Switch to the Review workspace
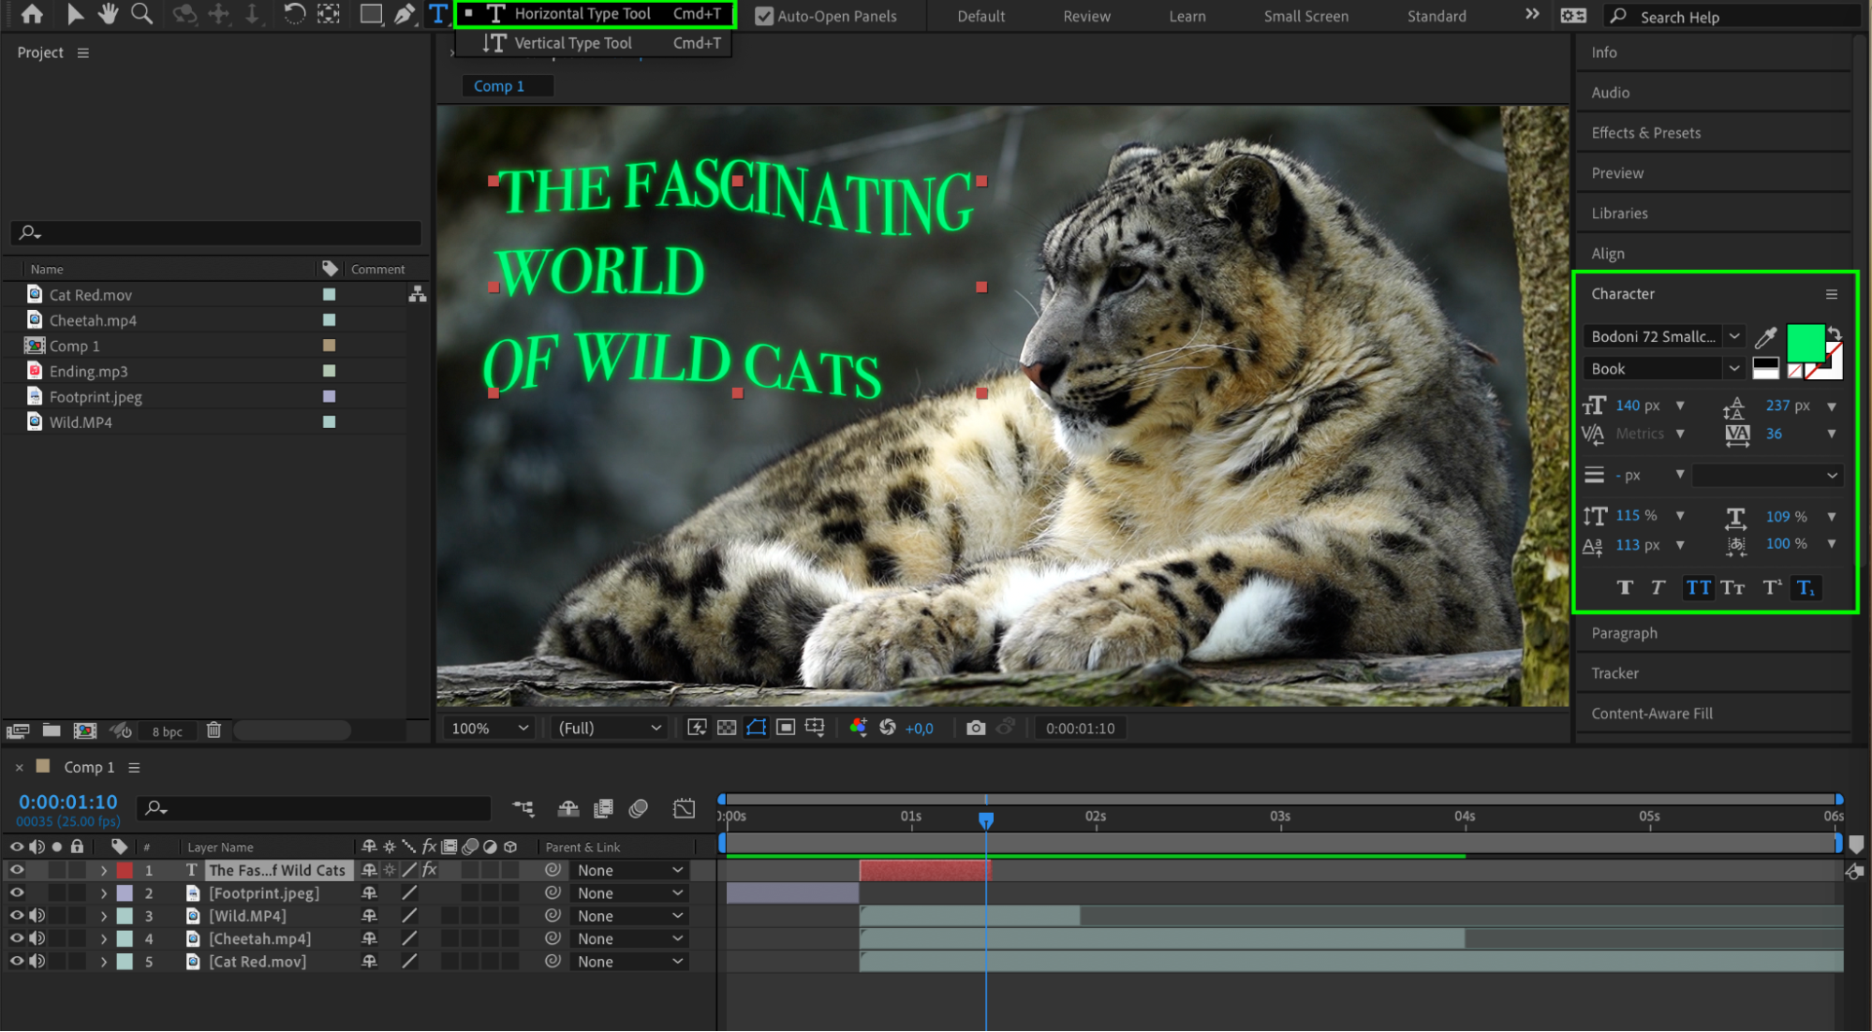Image resolution: width=1872 pixels, height=1032 pixels. coord(1086,16)
